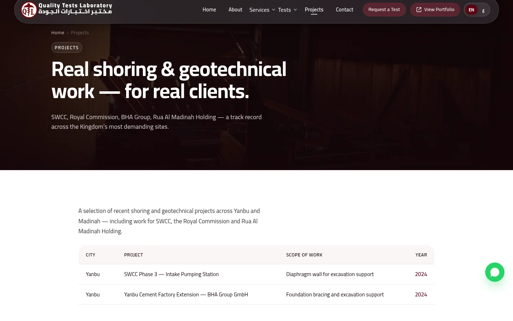Click the SCOPE OF WORK column header
Screen dimensions: 513x321
pos(304,255)
